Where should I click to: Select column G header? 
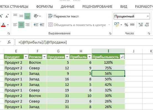click(58, 51)
